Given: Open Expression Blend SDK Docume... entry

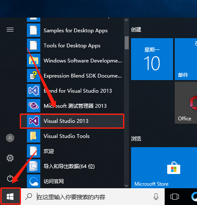Looking at the screenshot, I should (x=75, y=75).
